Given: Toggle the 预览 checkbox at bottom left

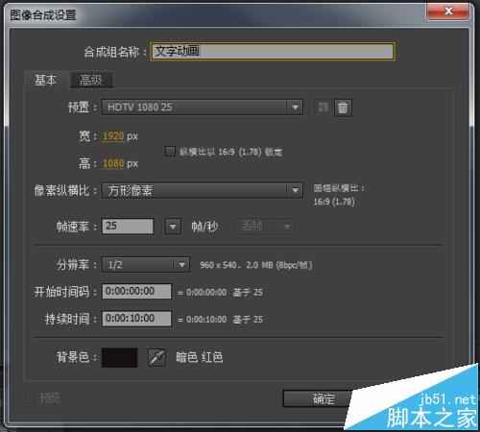Looking at the screenshot, I should [30, 398].
